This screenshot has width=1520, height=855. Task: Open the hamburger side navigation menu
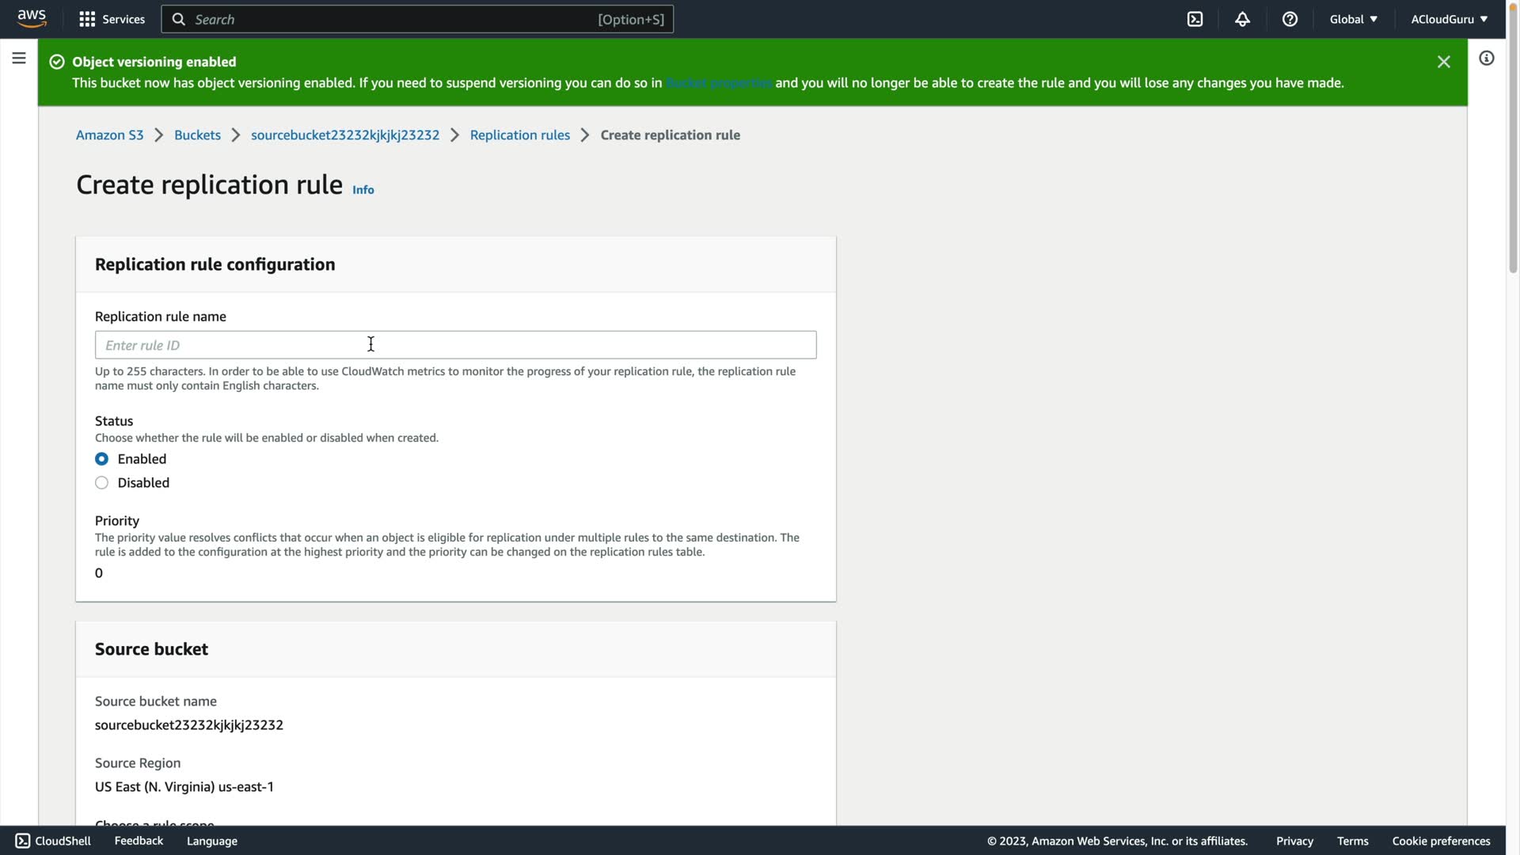pyautogui.click(x=19, y=59)
